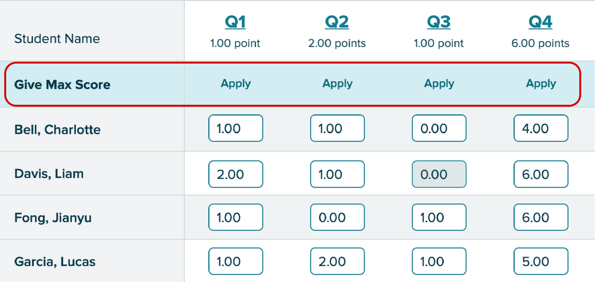Open the Q3 question link
Image resolution: width=595 pixels, height=282 pixels.
439,23
